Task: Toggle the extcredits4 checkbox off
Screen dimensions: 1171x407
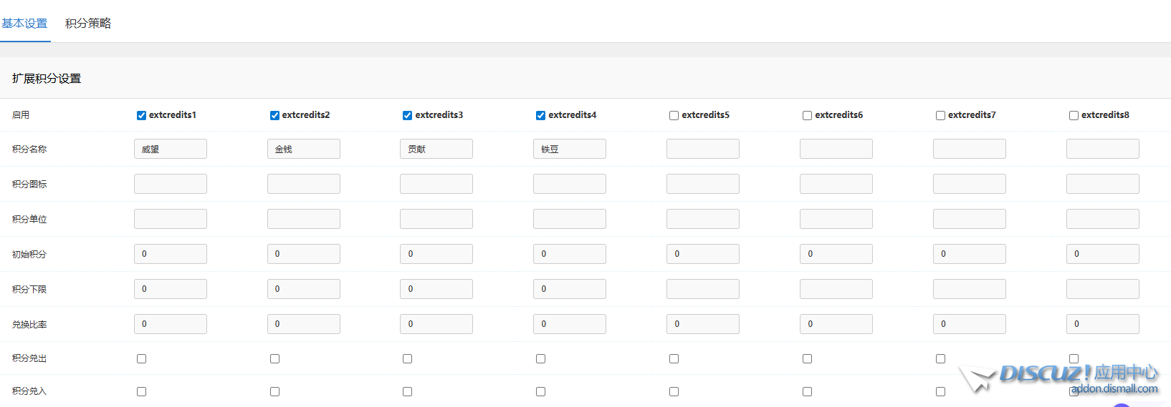Action: (x=540, y=115)
